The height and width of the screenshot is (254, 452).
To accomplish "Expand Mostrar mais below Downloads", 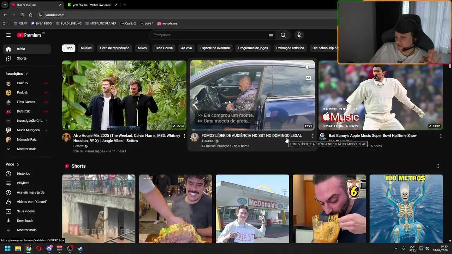I will (x=27, y=230).
